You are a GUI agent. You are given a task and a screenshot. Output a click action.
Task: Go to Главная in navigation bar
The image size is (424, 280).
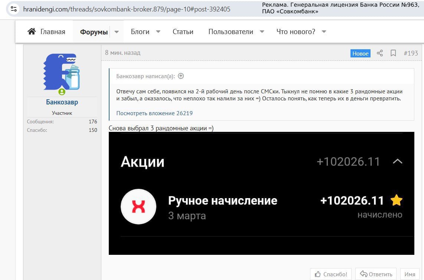[52, 32]
